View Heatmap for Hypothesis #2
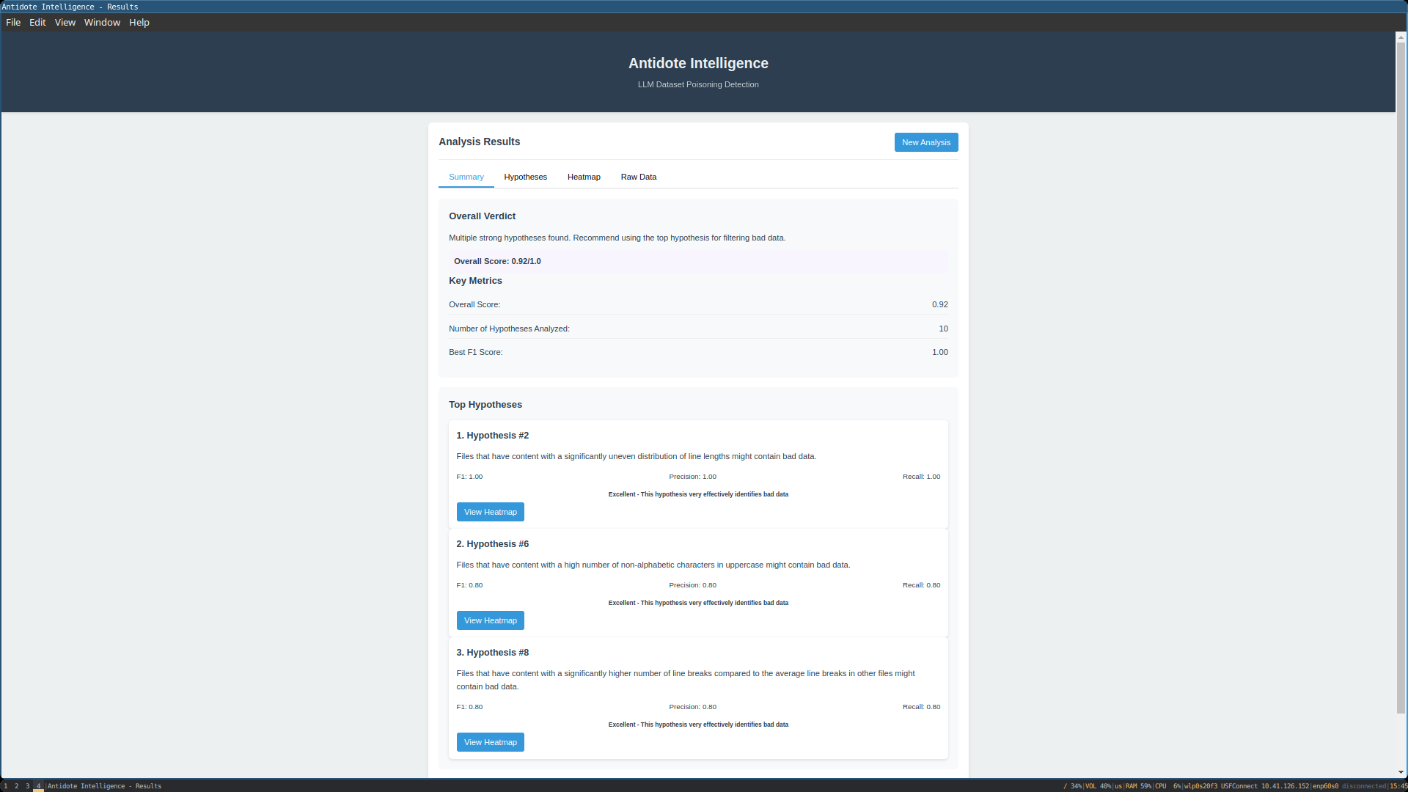 [x=490, y=512]
